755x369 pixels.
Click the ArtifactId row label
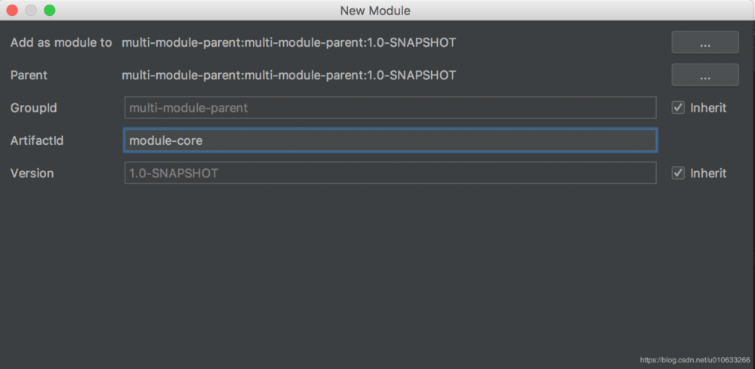point(36,140)
